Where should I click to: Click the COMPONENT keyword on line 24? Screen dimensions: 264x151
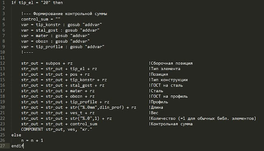(32, 129)
